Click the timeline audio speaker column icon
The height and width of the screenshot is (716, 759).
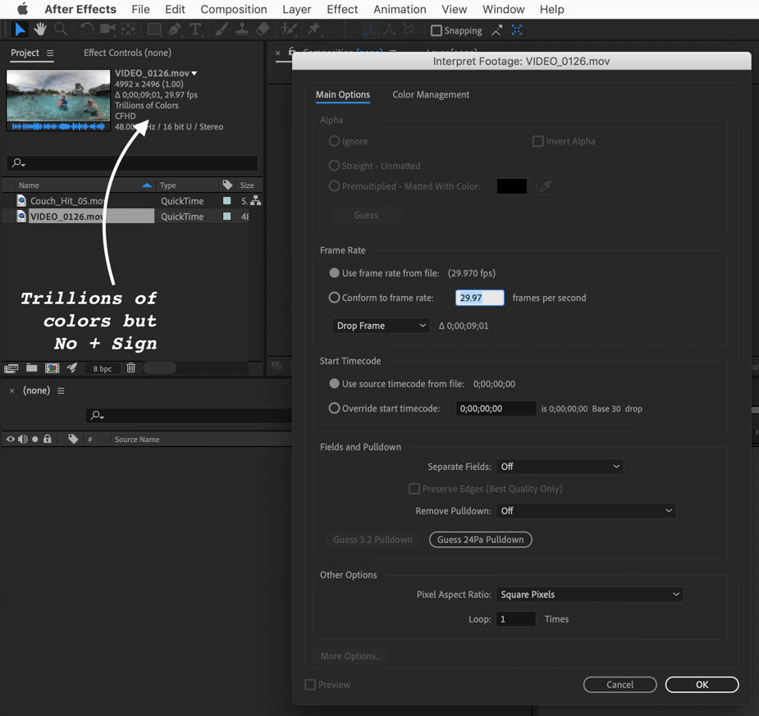pyautogui.click(x=23, y=439)
